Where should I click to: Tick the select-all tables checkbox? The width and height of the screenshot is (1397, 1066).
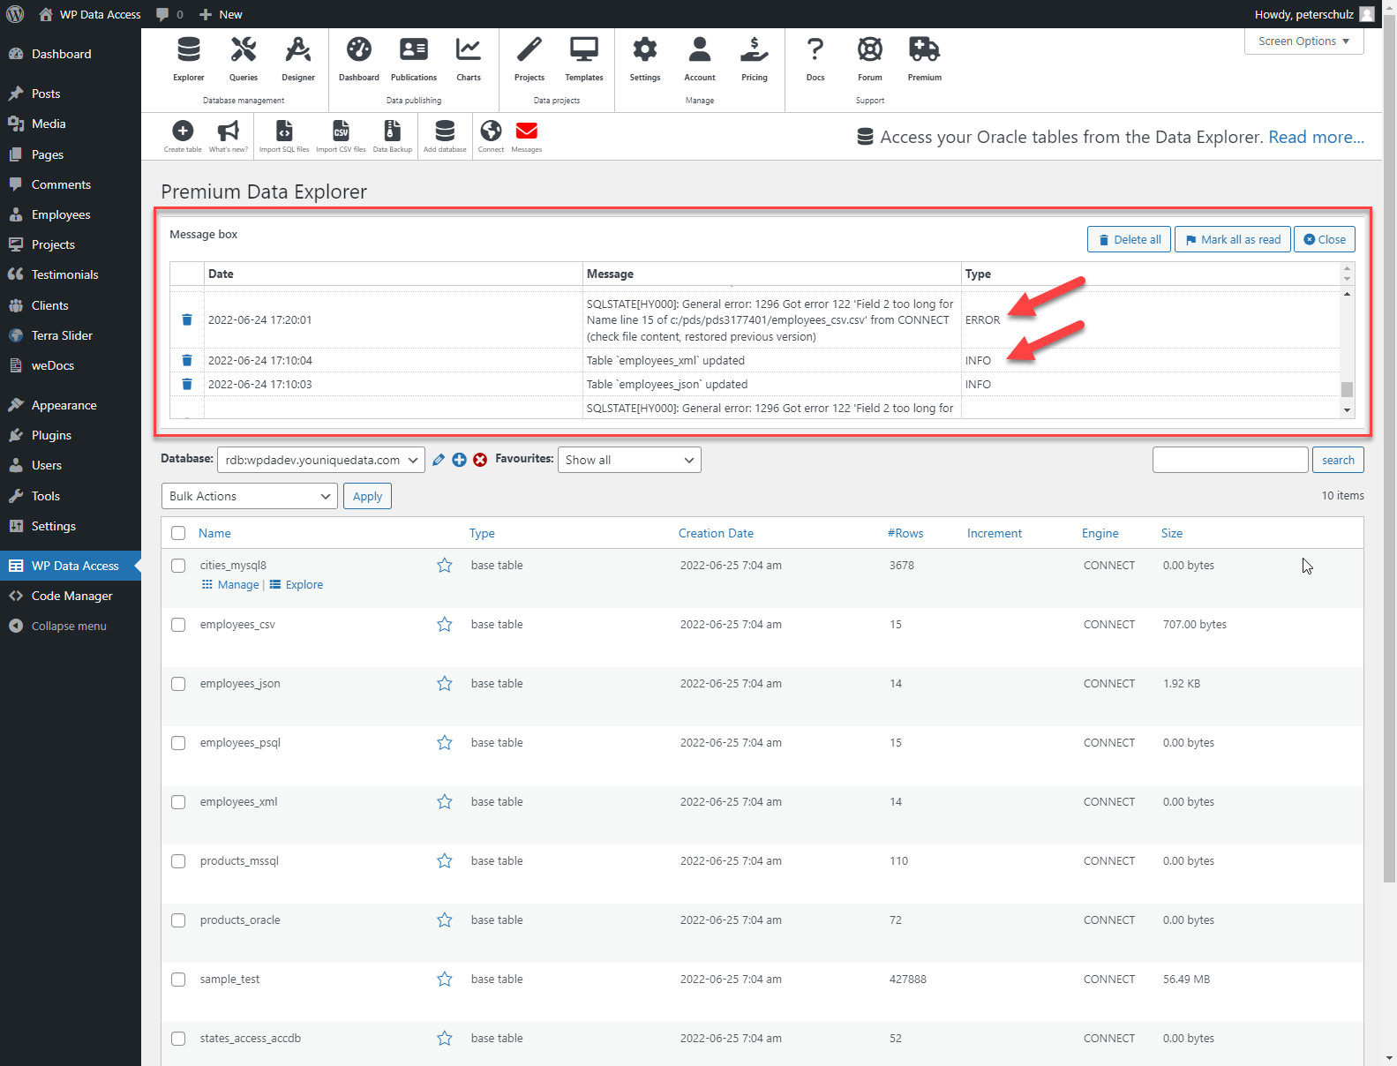point(178,533)
